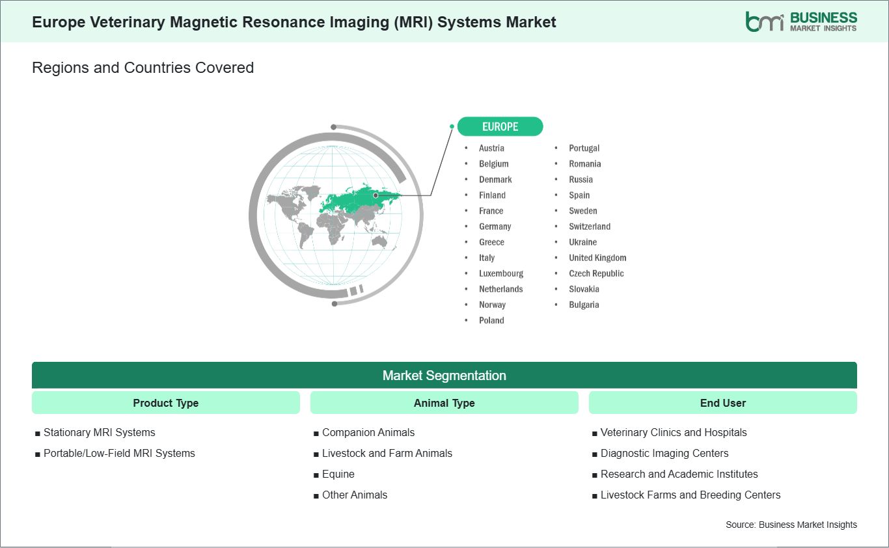Click United Kingdom in country list
The width and height of the screenshot is (889, 548).
[597, 258]
